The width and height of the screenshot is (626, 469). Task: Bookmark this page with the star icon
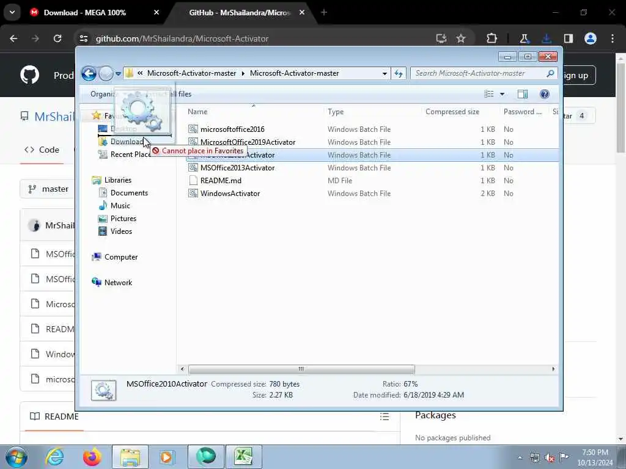461,38
